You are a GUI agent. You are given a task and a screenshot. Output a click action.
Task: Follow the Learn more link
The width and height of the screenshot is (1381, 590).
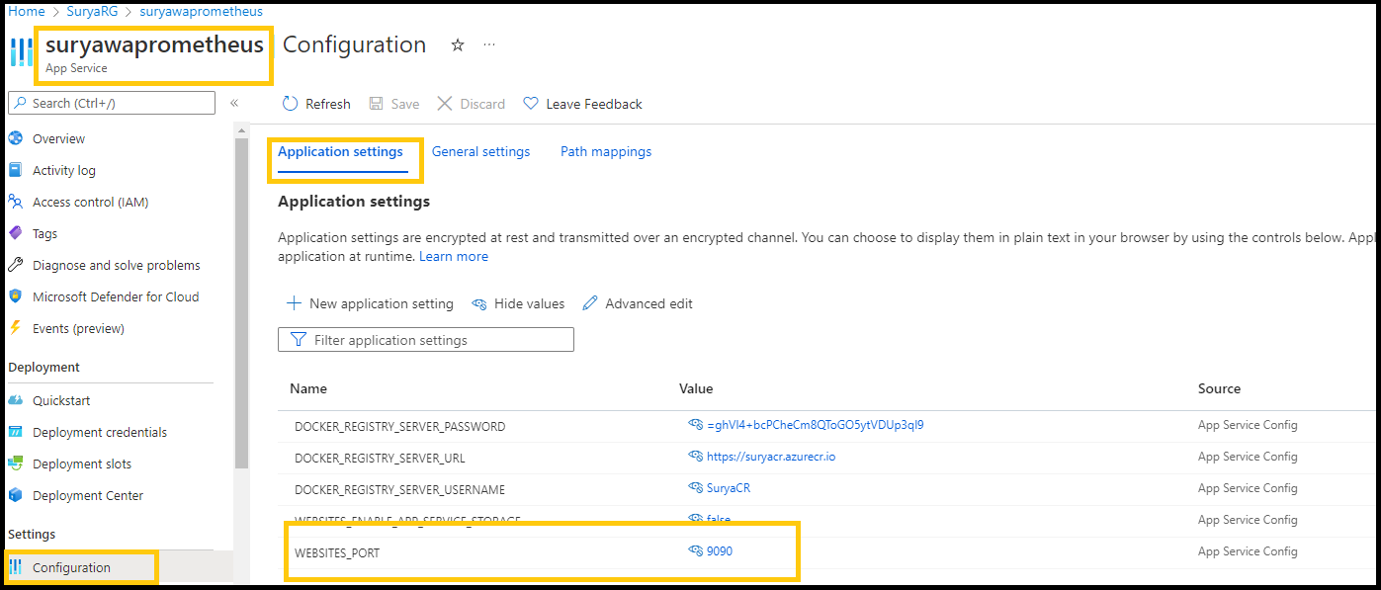click(x=454, y=257)
